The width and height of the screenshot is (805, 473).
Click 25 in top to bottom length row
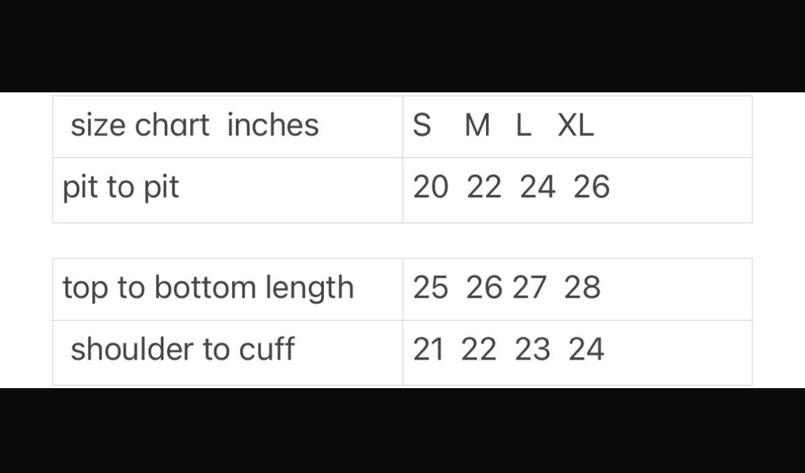pos(431,288)
